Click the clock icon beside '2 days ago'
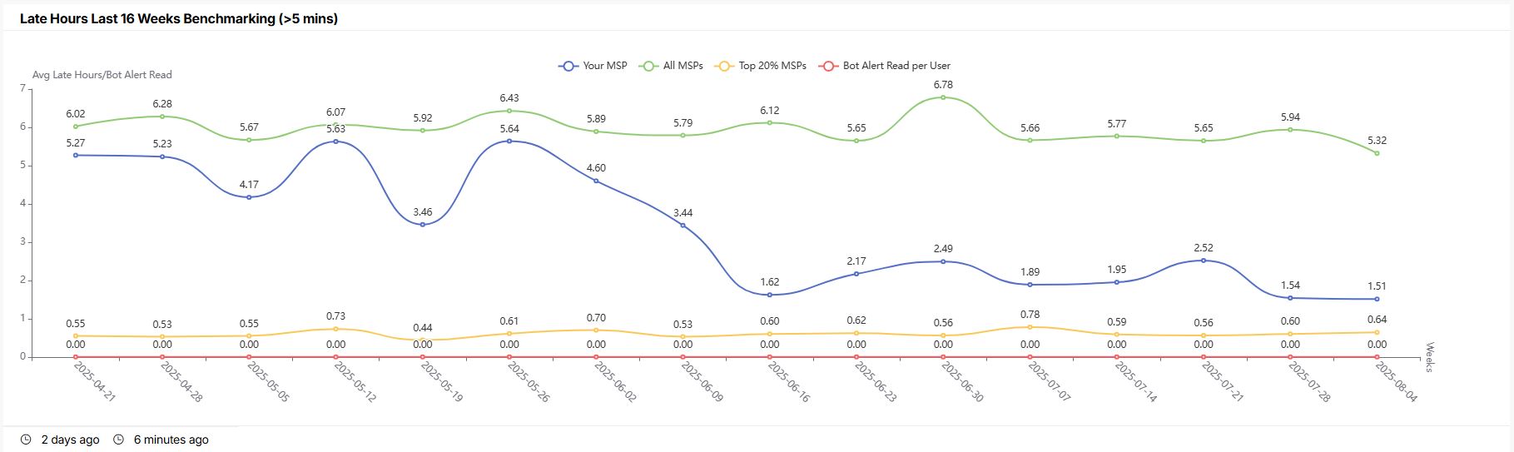The height and width of the screenshot is (452, 1514). coord(26,440)
